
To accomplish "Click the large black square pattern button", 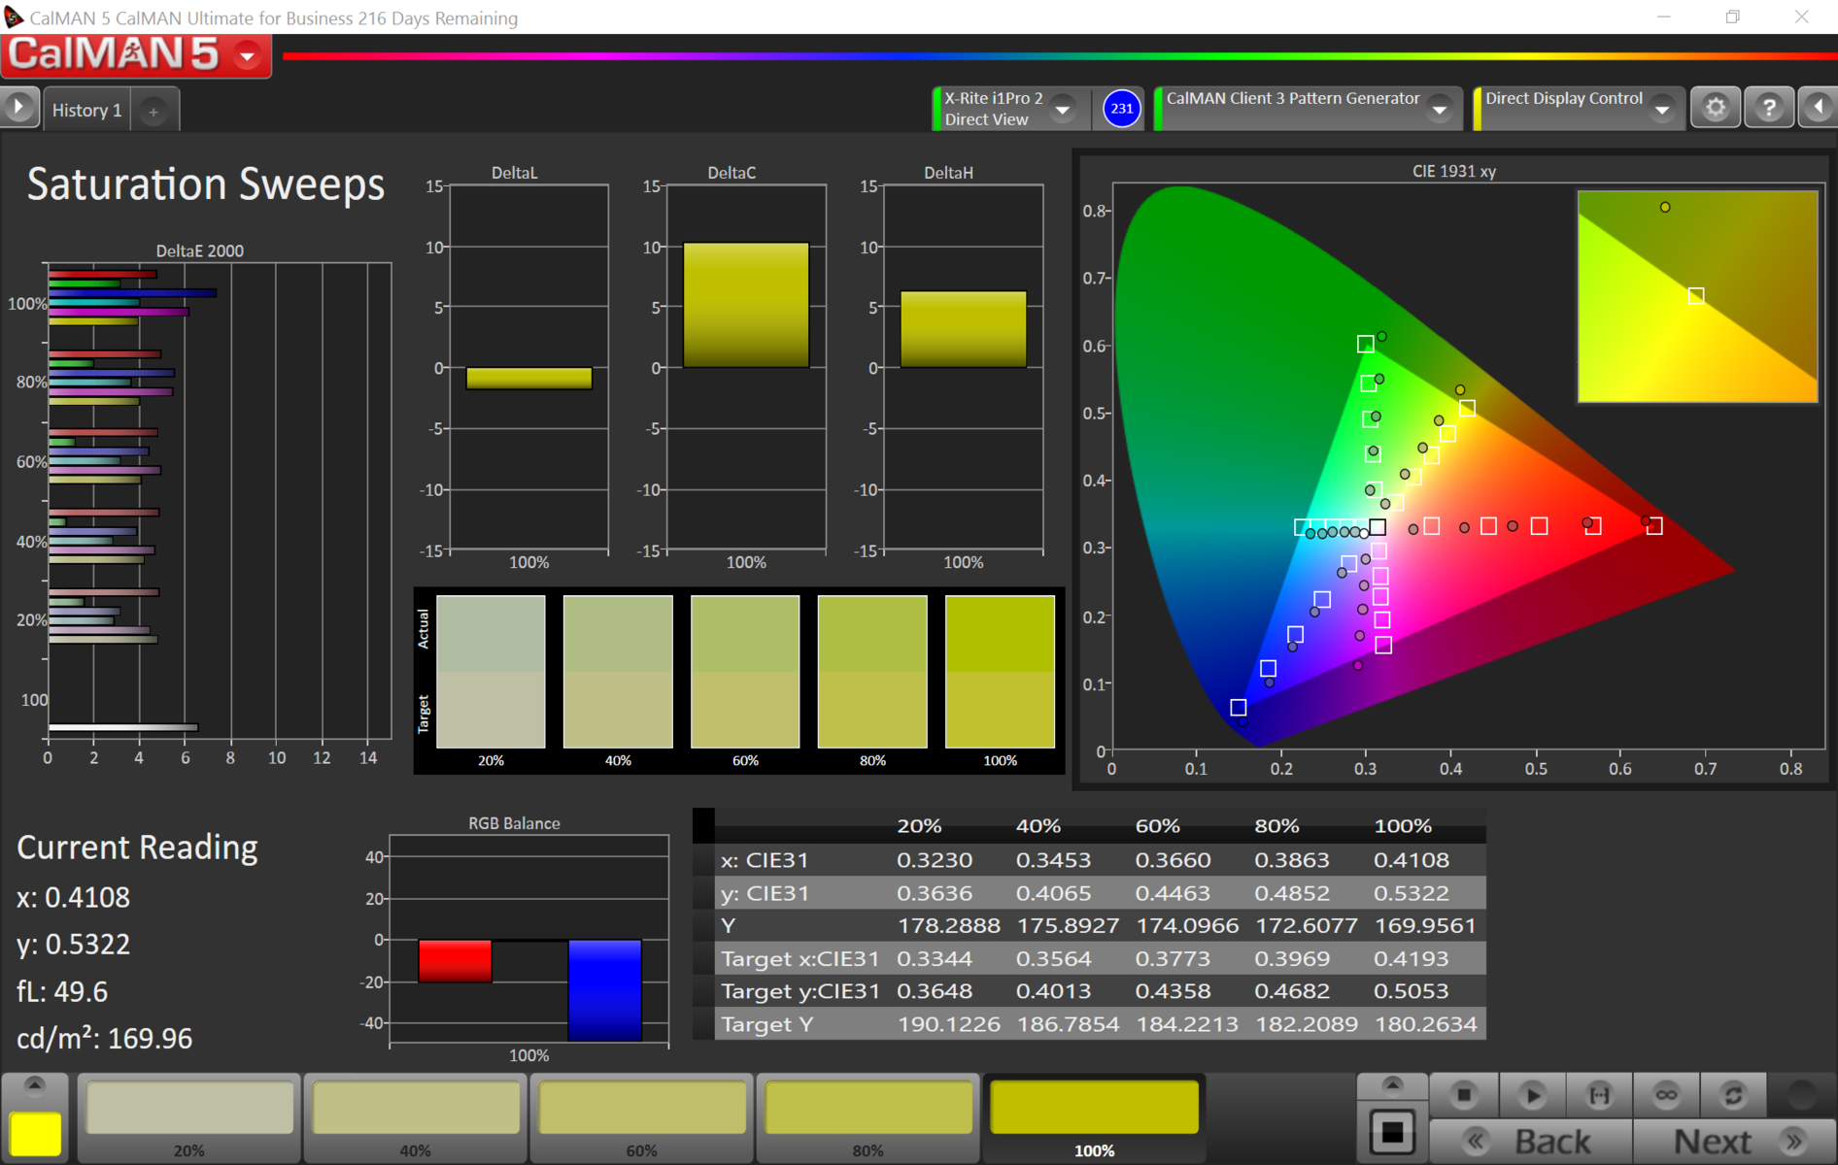I will (1392, 1131).
